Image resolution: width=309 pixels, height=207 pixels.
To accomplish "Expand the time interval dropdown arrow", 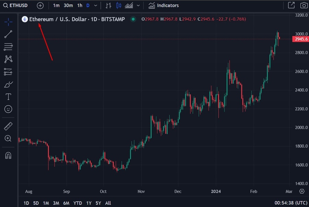I will (95, 5).
